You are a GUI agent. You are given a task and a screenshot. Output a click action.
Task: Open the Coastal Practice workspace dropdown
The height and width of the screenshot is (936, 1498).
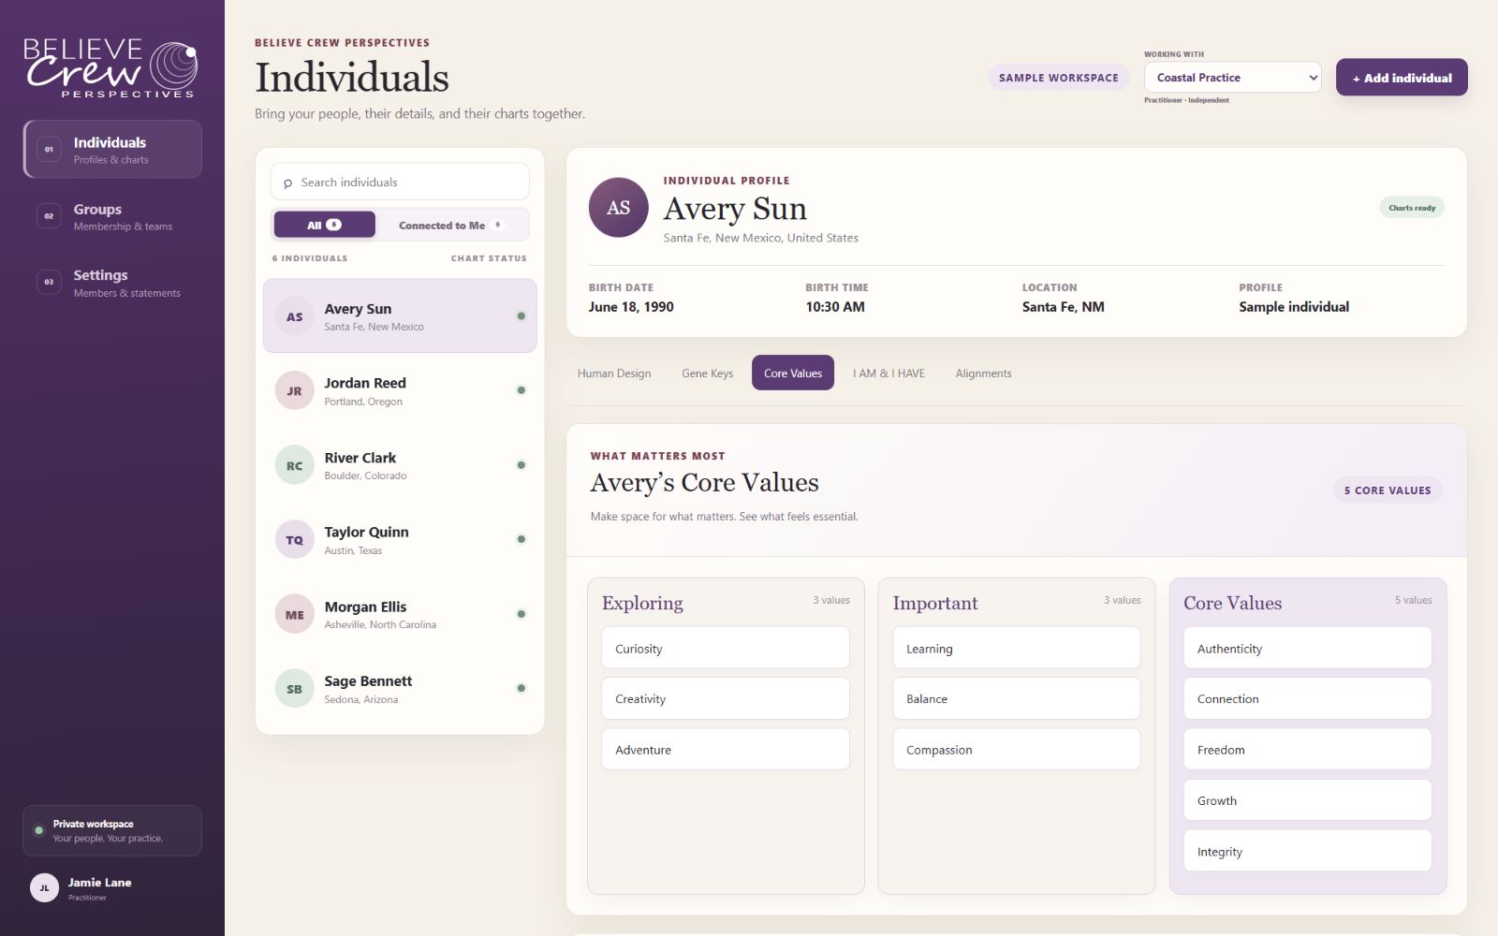1232,78
